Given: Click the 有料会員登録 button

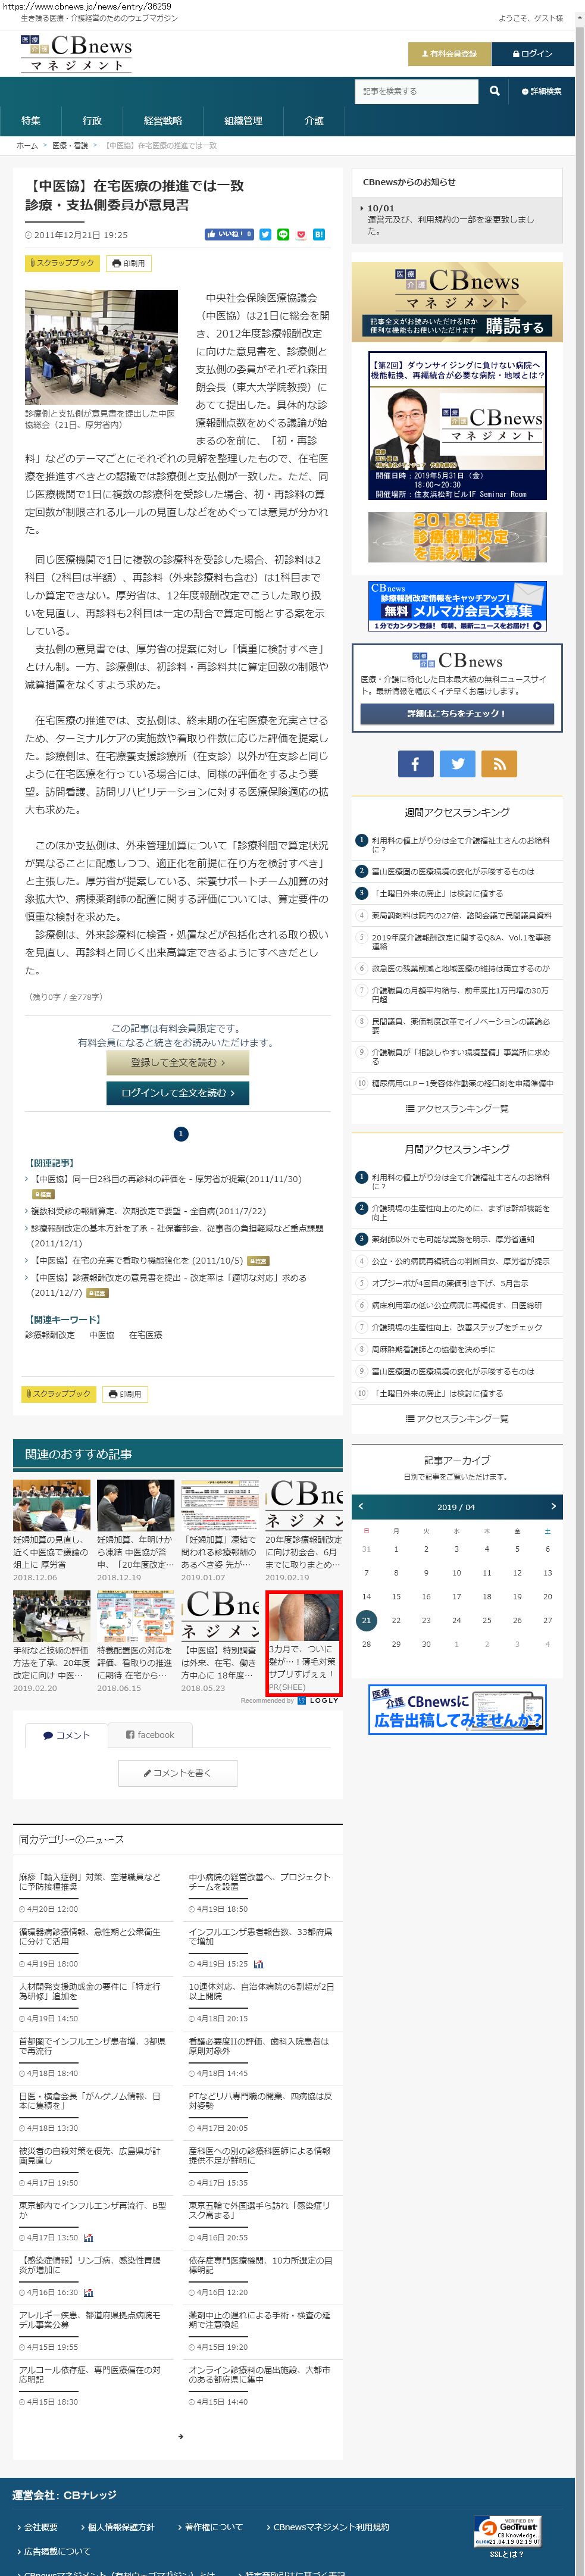Looking at the screenshot, I should [448, 54].
